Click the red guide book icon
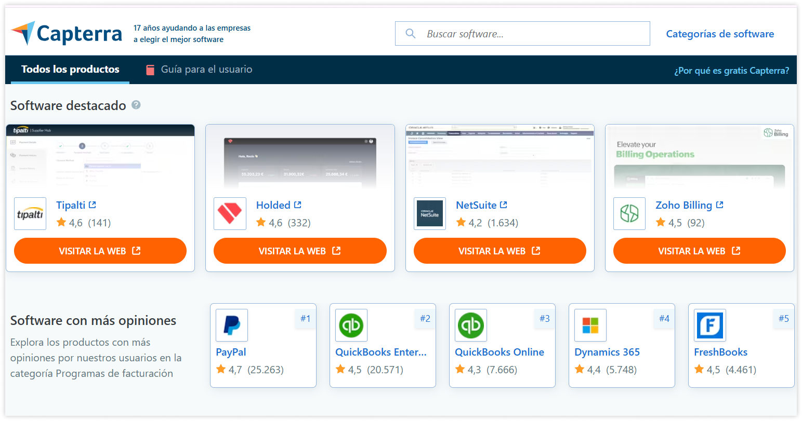Viewport: 802px width, 421px height. coord(150,70)
